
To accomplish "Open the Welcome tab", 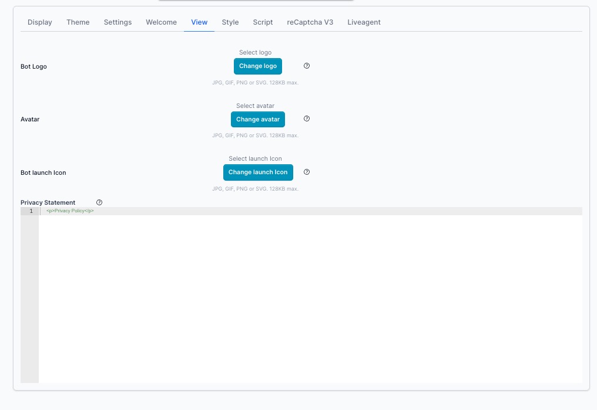I will 161,22.
